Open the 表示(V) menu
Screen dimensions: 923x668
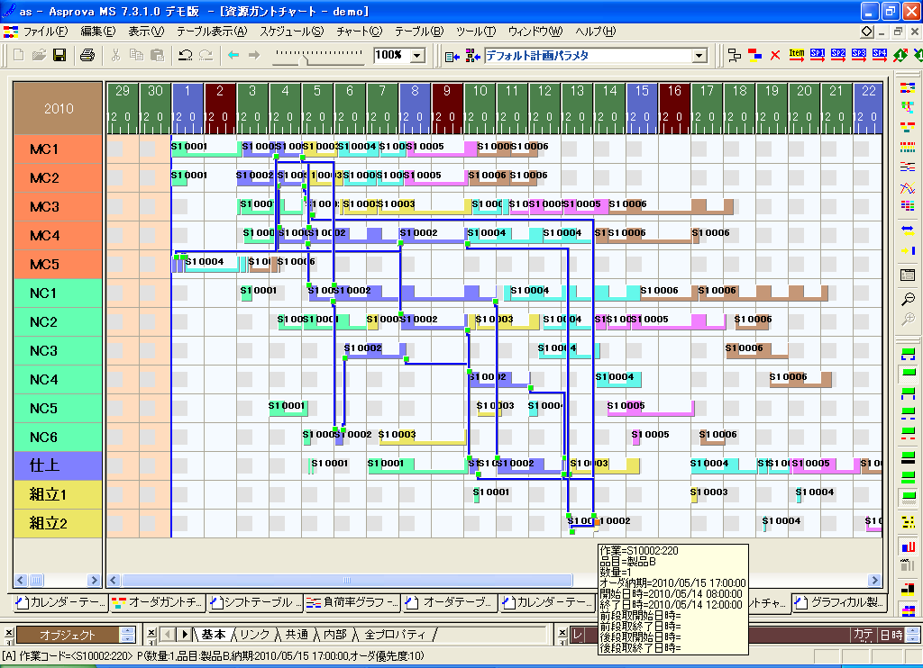[146, 32]
